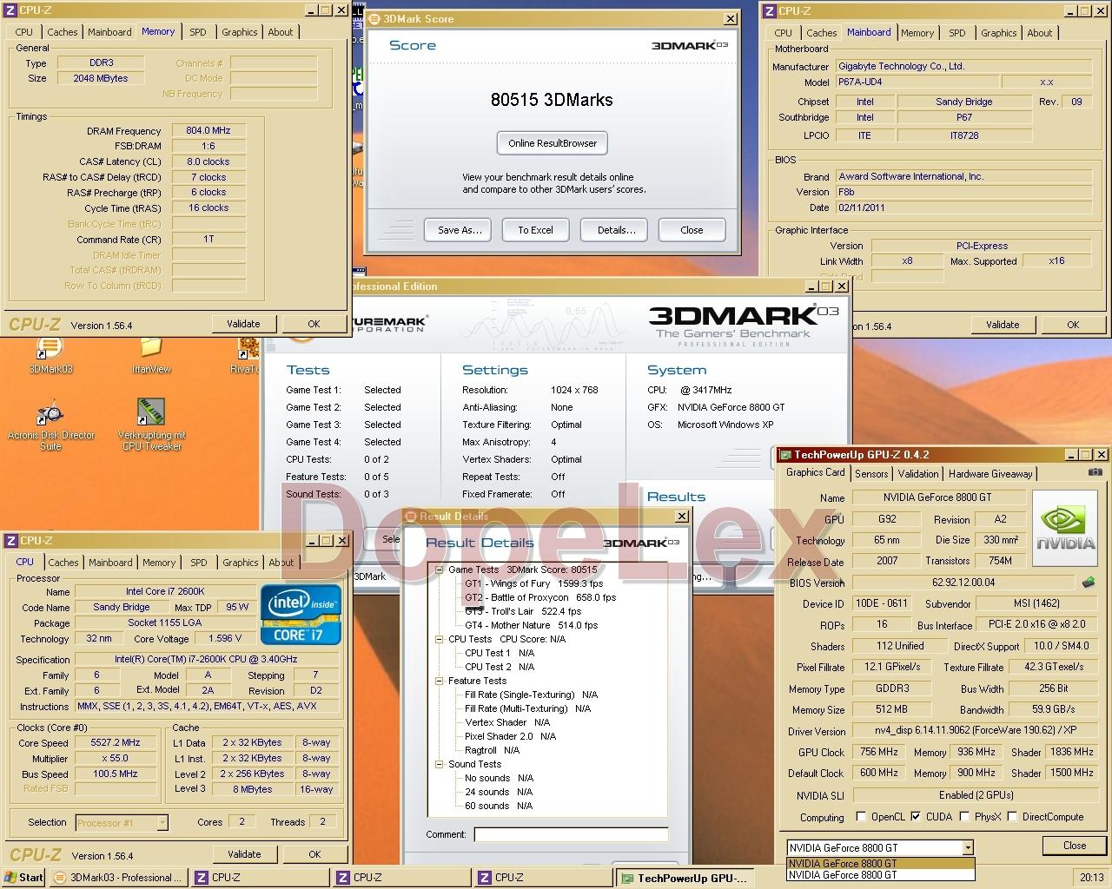Click the To Excel button

coord(535,230)
